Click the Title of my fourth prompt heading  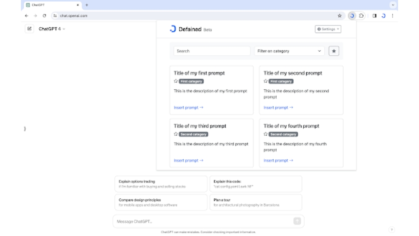(x=291, y=126)
